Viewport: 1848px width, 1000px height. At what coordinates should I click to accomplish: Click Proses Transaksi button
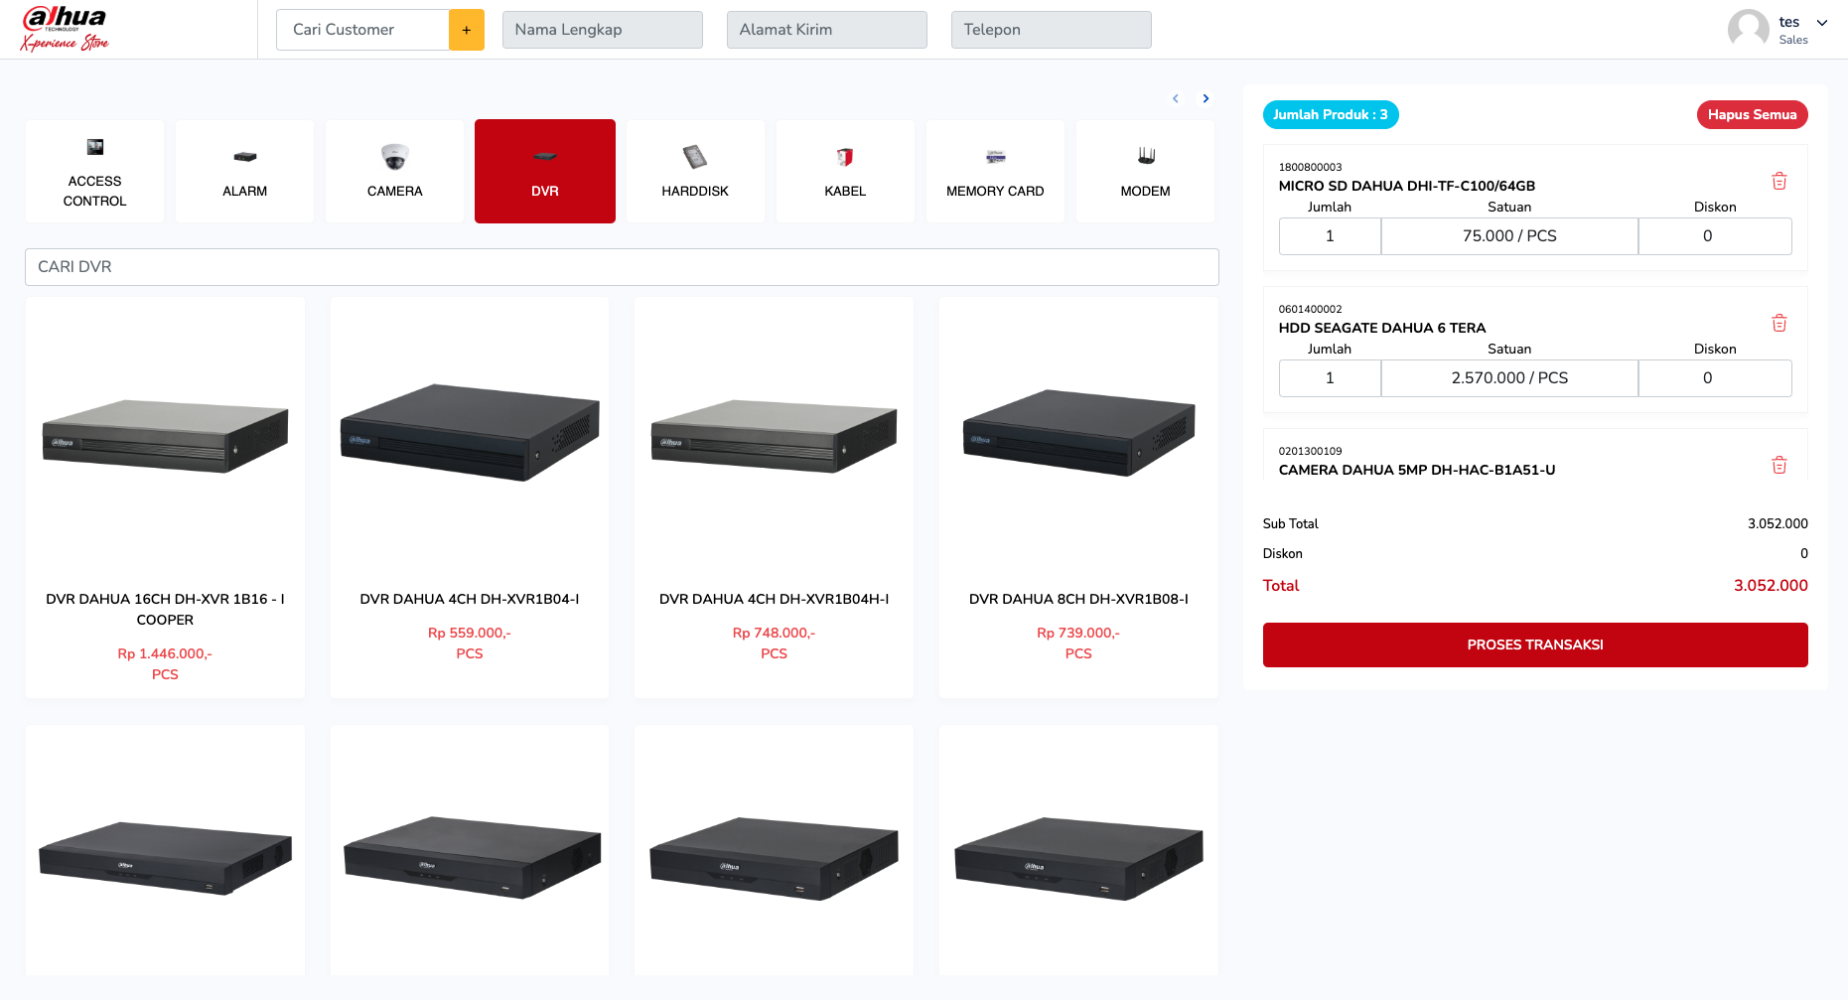pos(1535,644)
